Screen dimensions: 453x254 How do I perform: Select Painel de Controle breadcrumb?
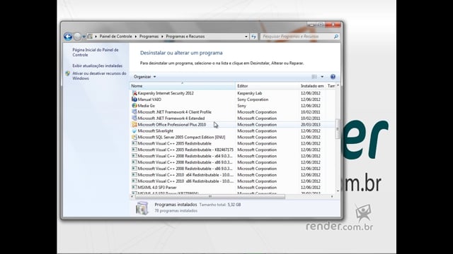coord(115,36)
